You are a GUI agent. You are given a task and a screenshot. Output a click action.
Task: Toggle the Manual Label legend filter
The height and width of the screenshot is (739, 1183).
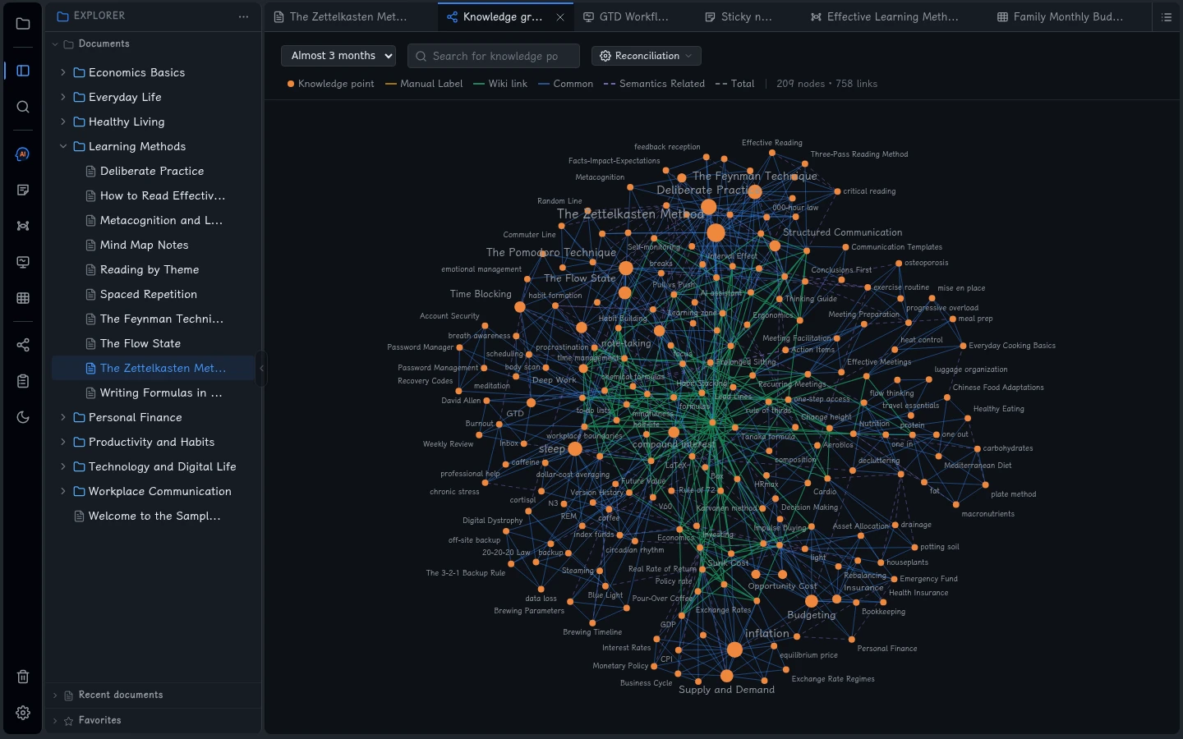pos(424,84)
